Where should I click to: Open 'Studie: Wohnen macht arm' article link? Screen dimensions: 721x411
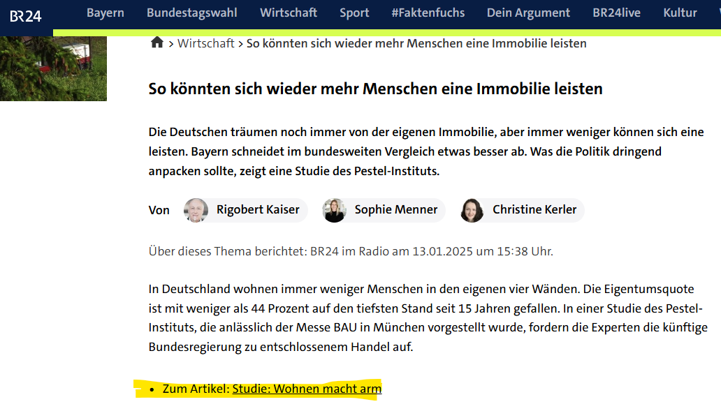(x=307, y=389)
